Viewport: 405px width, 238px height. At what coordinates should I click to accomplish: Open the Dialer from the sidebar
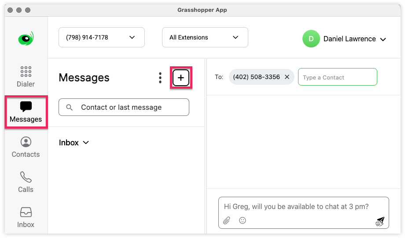click(x=26, y=76)
